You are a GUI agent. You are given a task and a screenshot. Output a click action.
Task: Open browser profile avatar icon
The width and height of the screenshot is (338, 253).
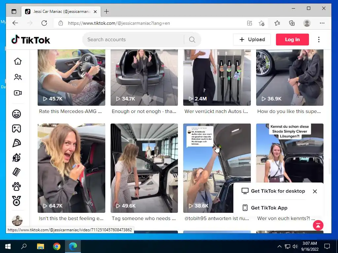point(307,23)
